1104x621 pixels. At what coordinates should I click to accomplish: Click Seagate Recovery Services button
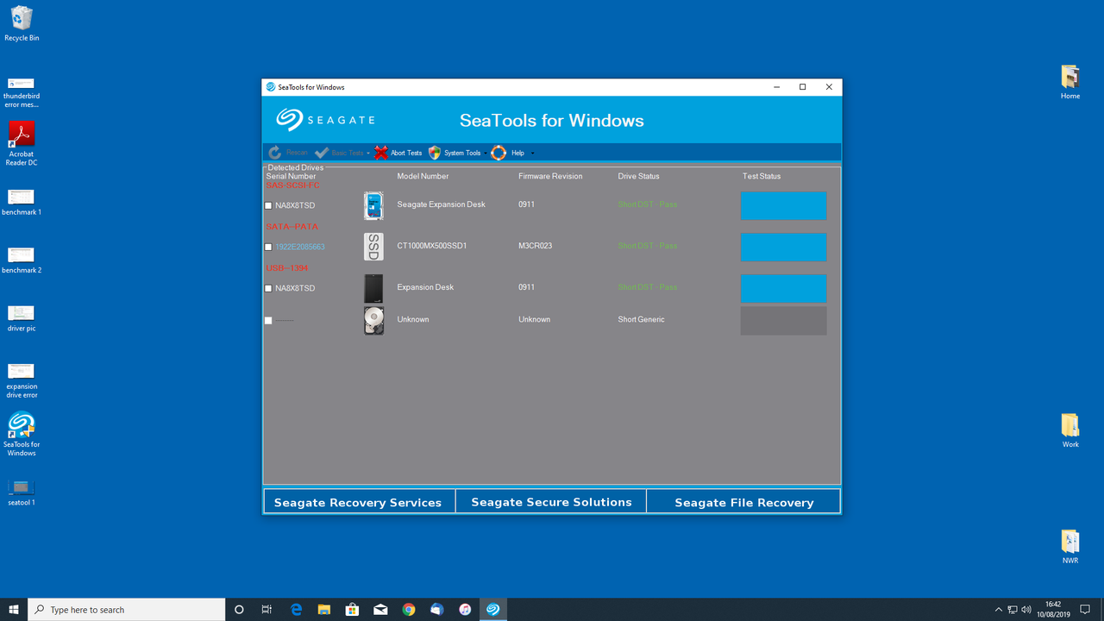tap(358, 502)
